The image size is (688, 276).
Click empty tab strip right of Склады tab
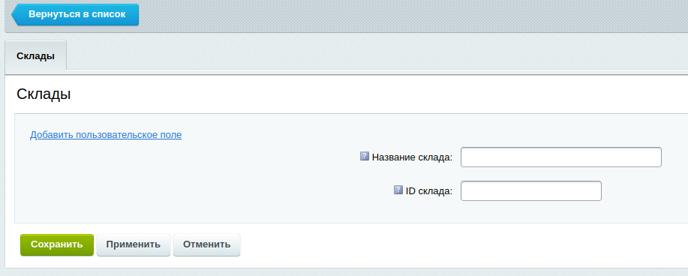373,55
